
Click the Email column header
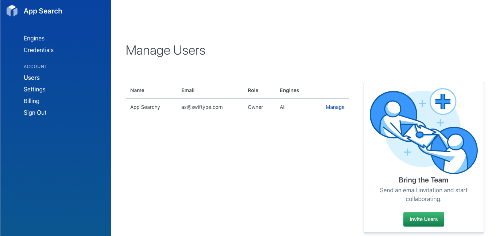pyautogui.click(x=188, y=90)
